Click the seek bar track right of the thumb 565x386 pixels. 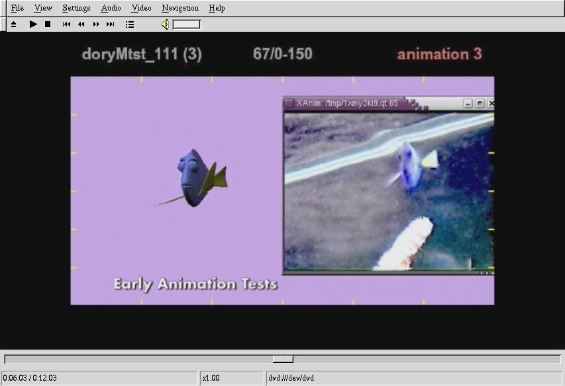click(427, 359)
